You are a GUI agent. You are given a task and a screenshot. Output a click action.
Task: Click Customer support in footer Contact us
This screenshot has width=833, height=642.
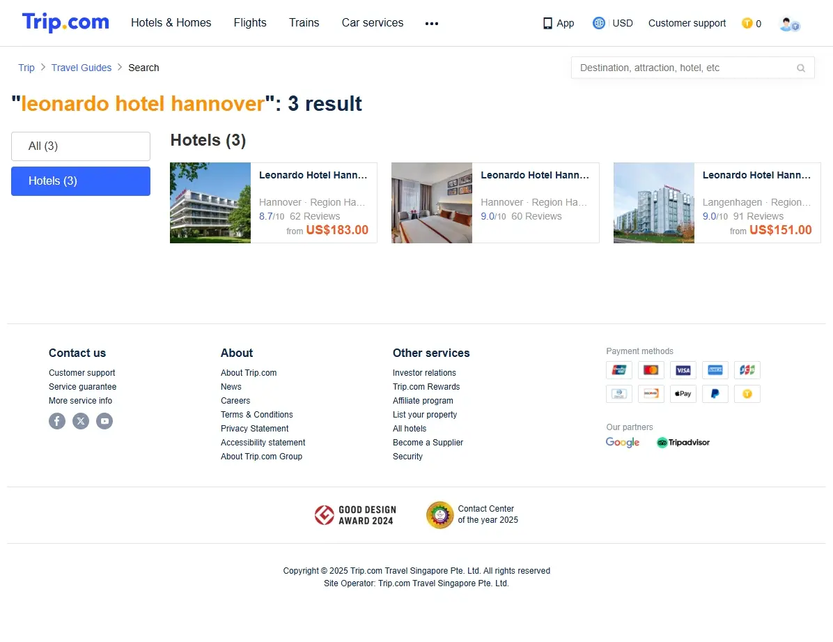pyautogui.click(x=81, y=373)
